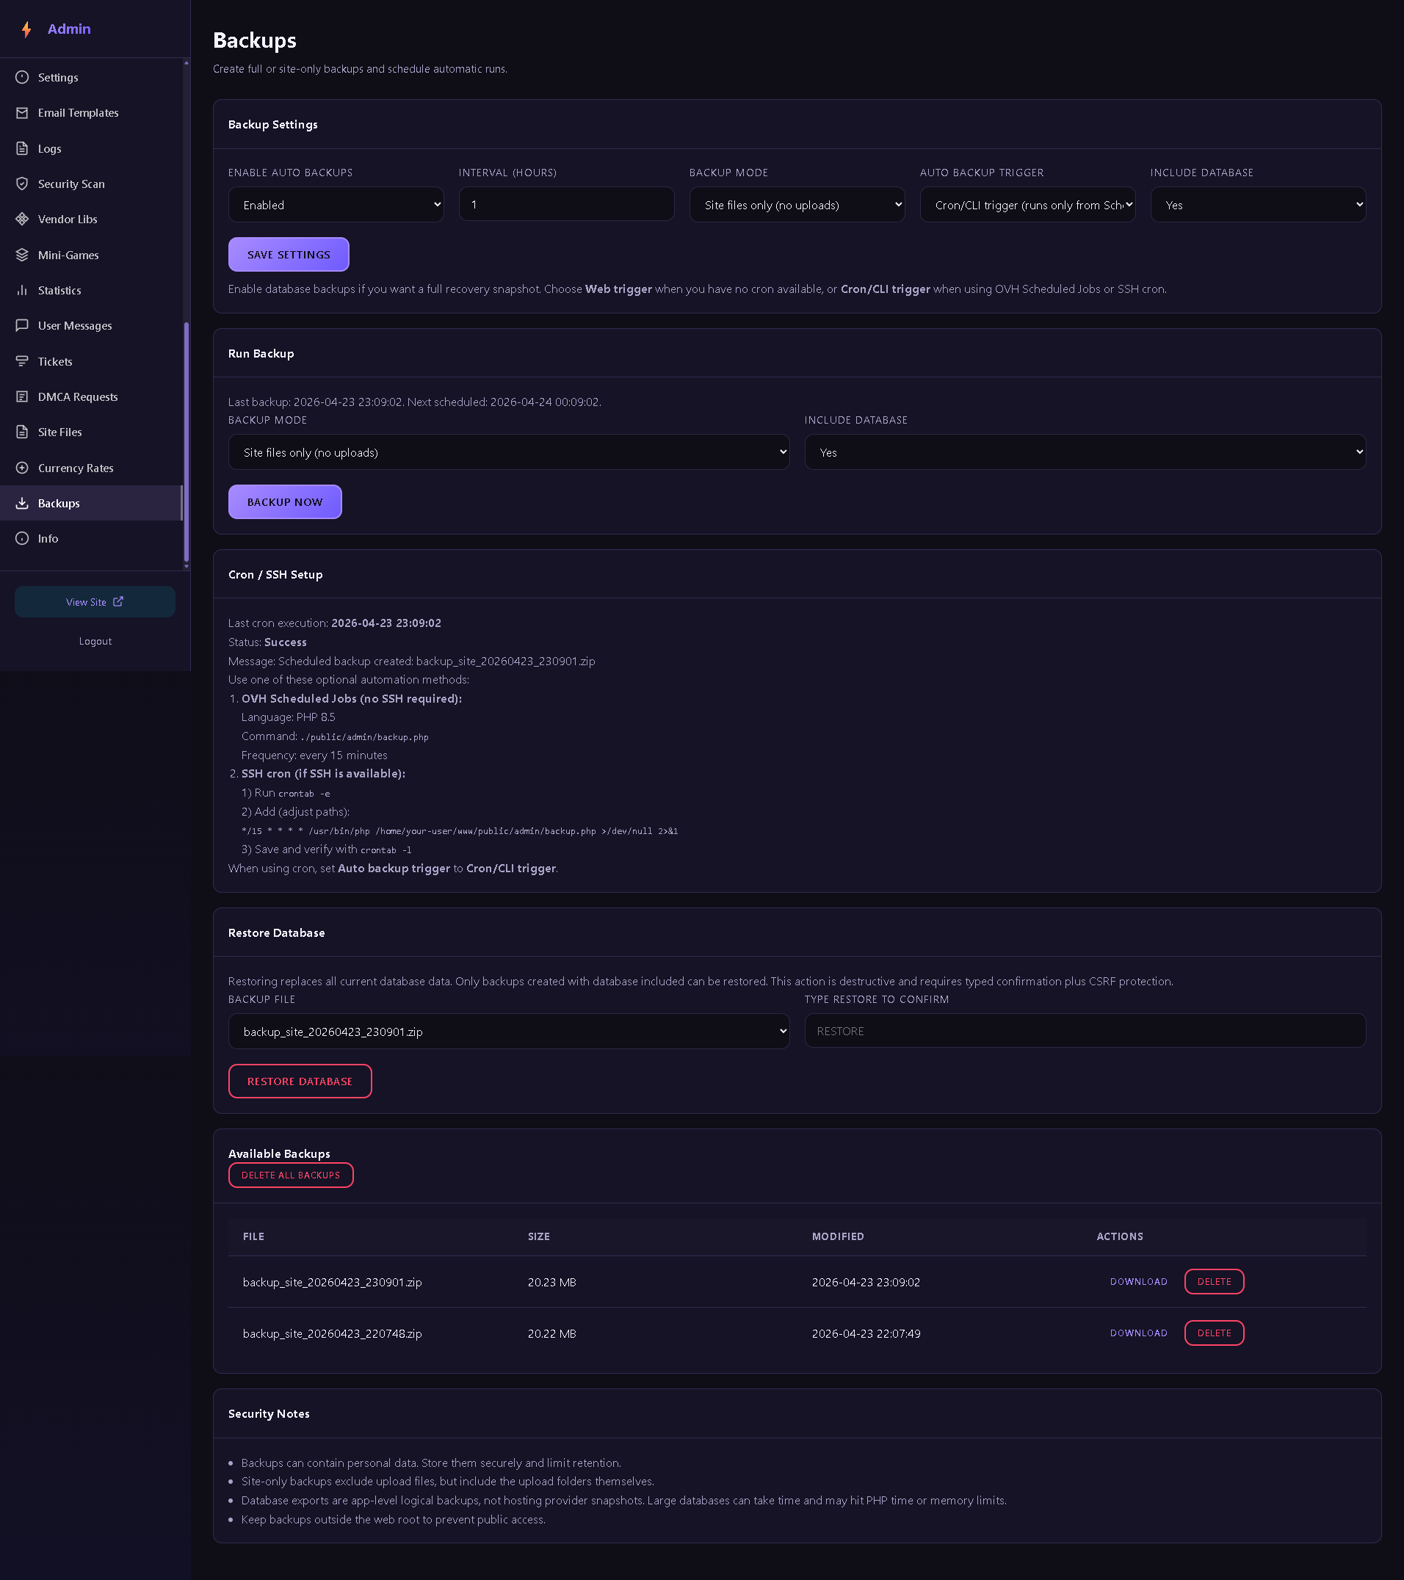Delete backup_site_20260423_230901.zip
Screen dimensions: 1404x1580
pyautogui.click(x=1214, y=1282)
